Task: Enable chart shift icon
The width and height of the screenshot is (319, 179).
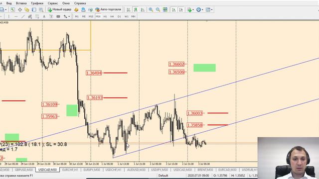Action: pos(181,9)
